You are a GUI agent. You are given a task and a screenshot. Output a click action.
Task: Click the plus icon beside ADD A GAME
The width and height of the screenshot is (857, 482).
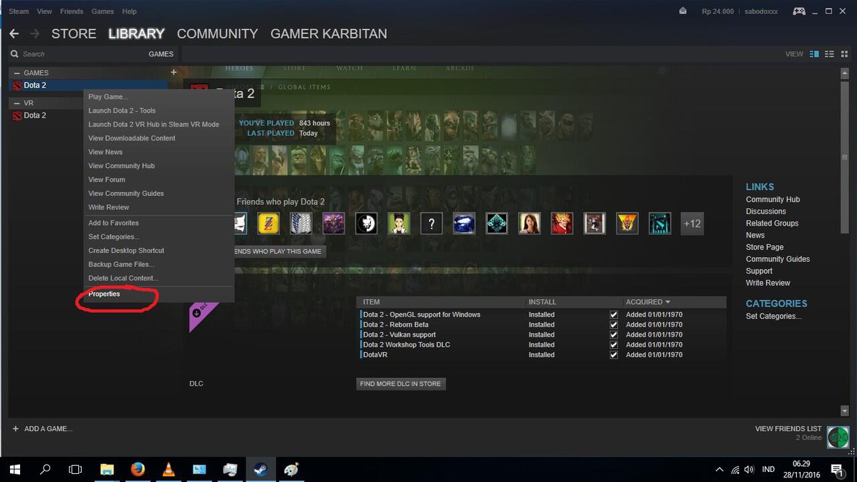point(15,428)
